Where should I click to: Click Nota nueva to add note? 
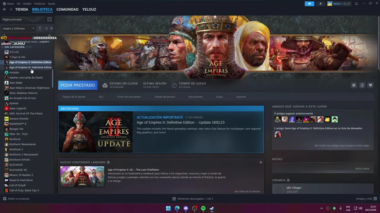362,169
